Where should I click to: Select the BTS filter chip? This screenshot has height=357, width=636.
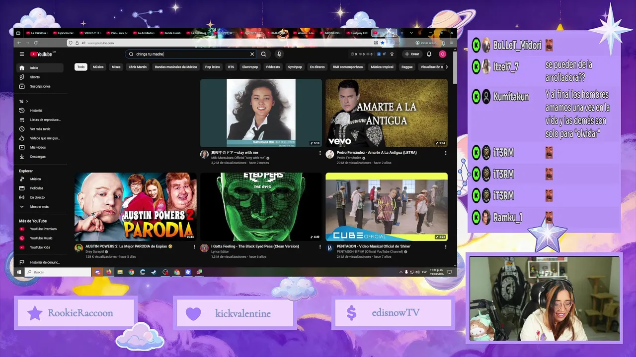point(231,67)
